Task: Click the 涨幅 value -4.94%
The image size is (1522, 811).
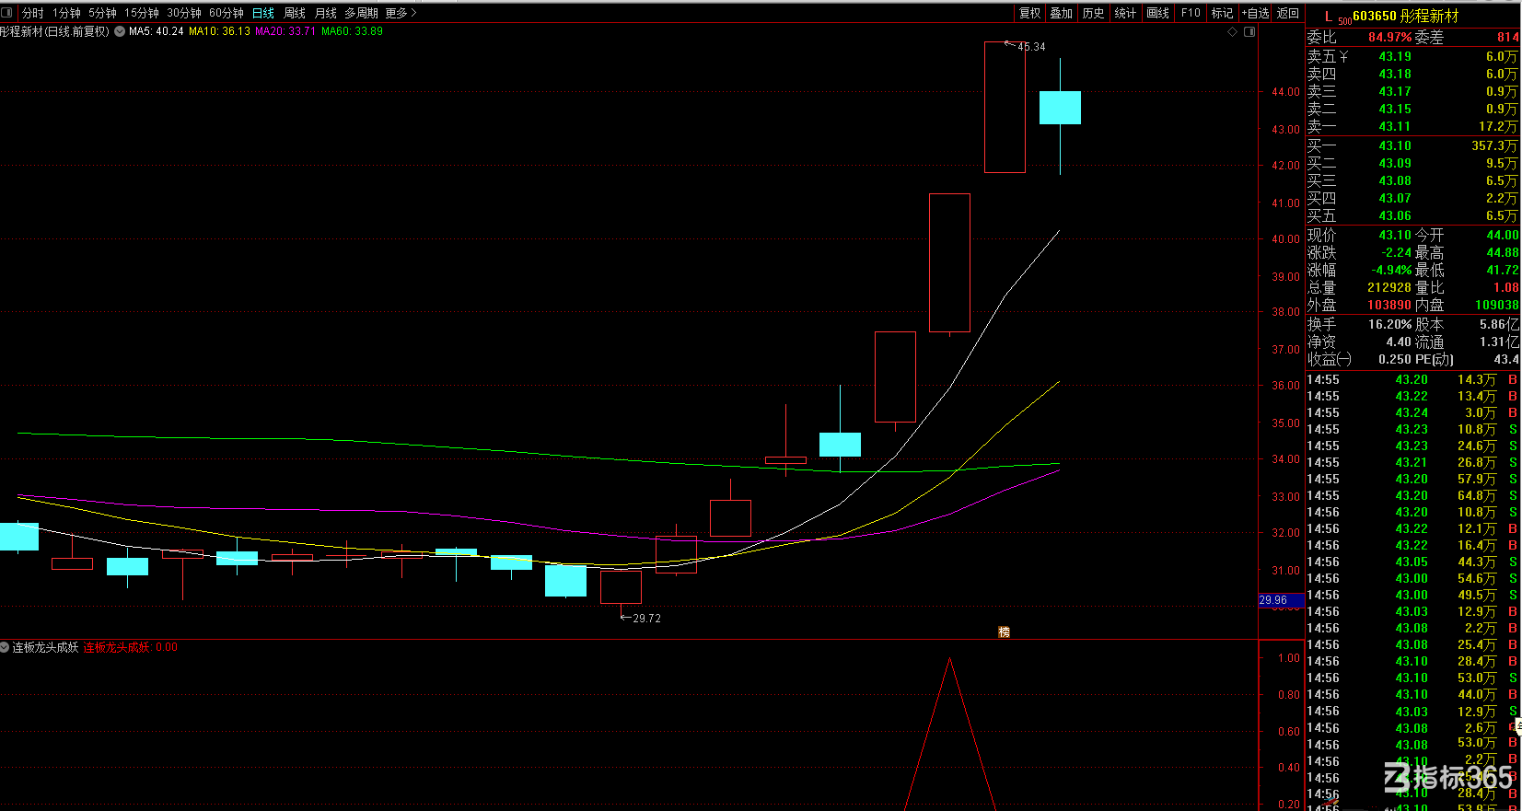Action: pos(1391,270)
